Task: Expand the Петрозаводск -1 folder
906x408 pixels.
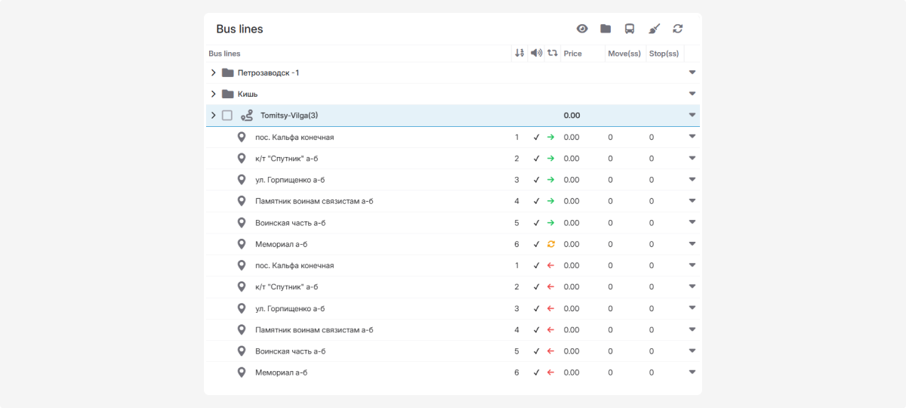Action: point(214,73)
